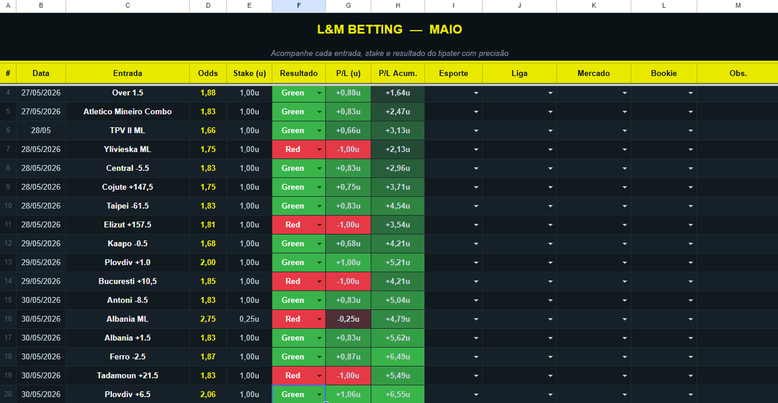The width and height of the screenshot is (778, 403).
Task: Select row 12 header number
Action: pos(8,244)
